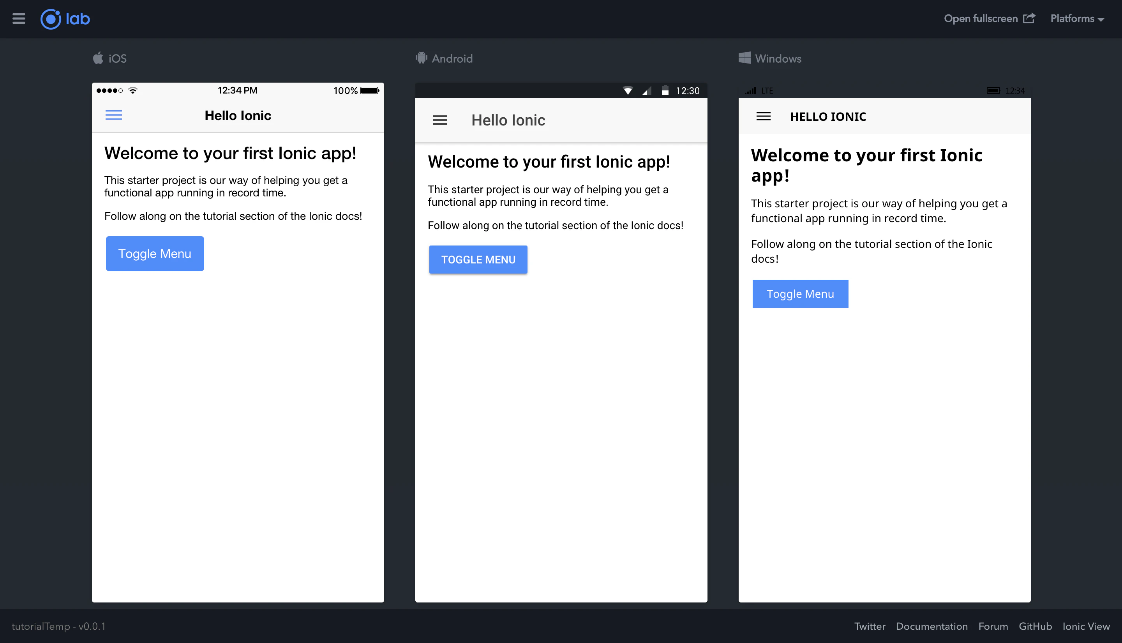Click the iOS Hello Ionic title
This screenshot has height=643, width=1122.
click(x=238, y=116)
